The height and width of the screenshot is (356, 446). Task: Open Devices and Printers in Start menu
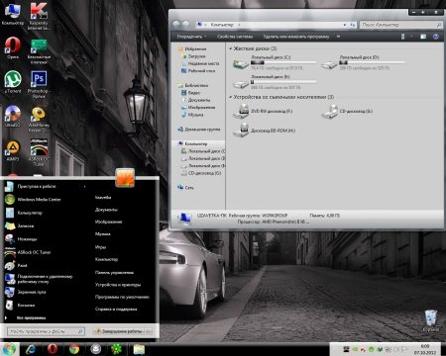[118, 285]
